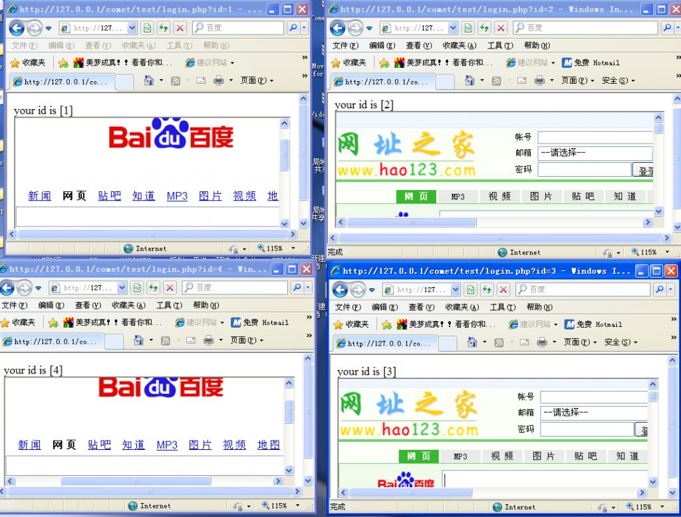Click Forward arrow in id=4 window
681x517 pixels.
pyautogui.click(x=24, y=288)
